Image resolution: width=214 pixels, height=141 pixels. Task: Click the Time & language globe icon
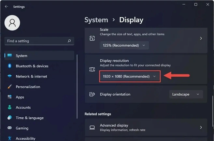pos(9,117)
